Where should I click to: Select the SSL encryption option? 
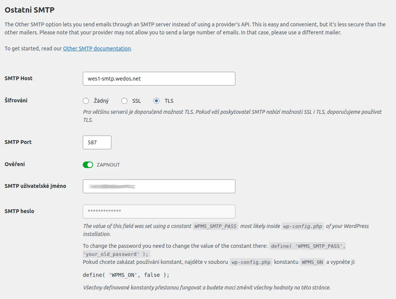click(x=124, y=100)
